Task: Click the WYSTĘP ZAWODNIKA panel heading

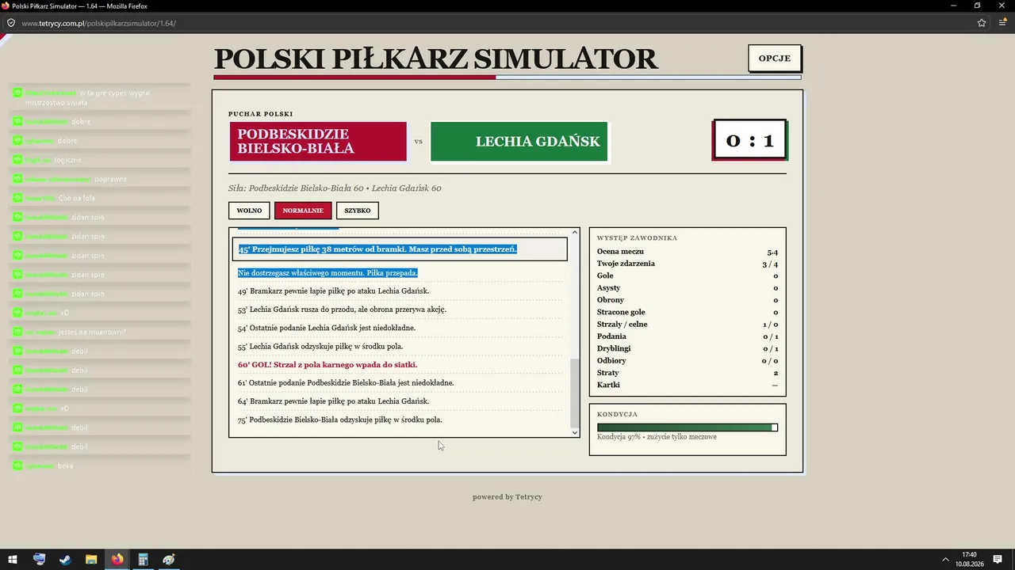Action: (638, 238)
